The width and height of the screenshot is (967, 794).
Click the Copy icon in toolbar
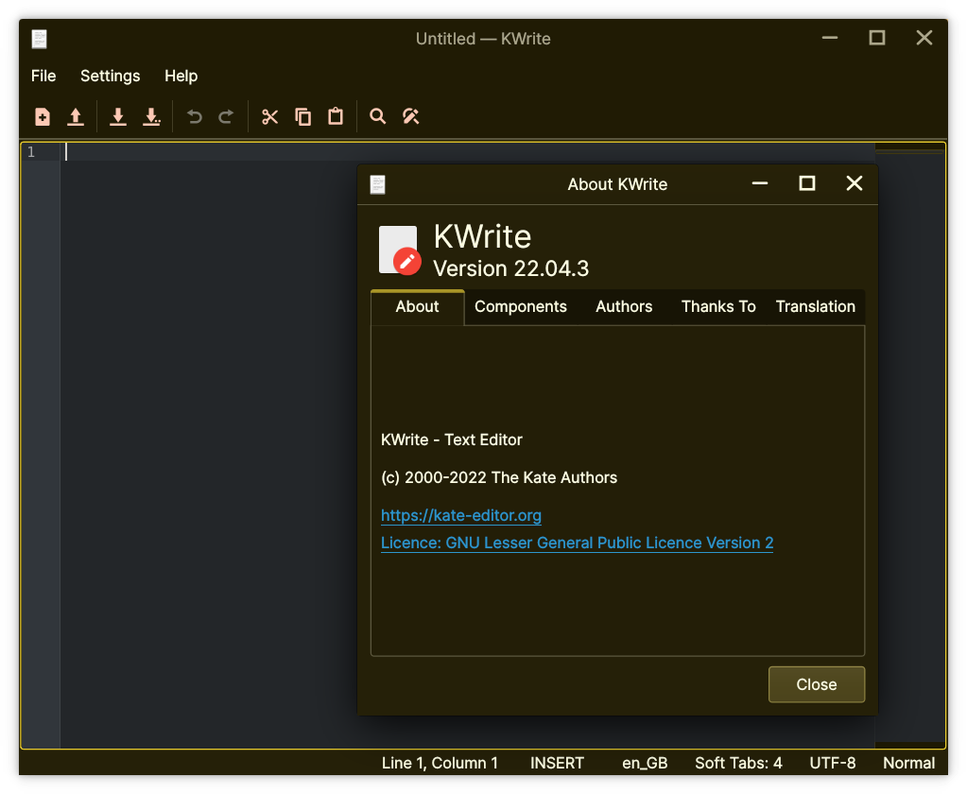click(x=302, y=116)
